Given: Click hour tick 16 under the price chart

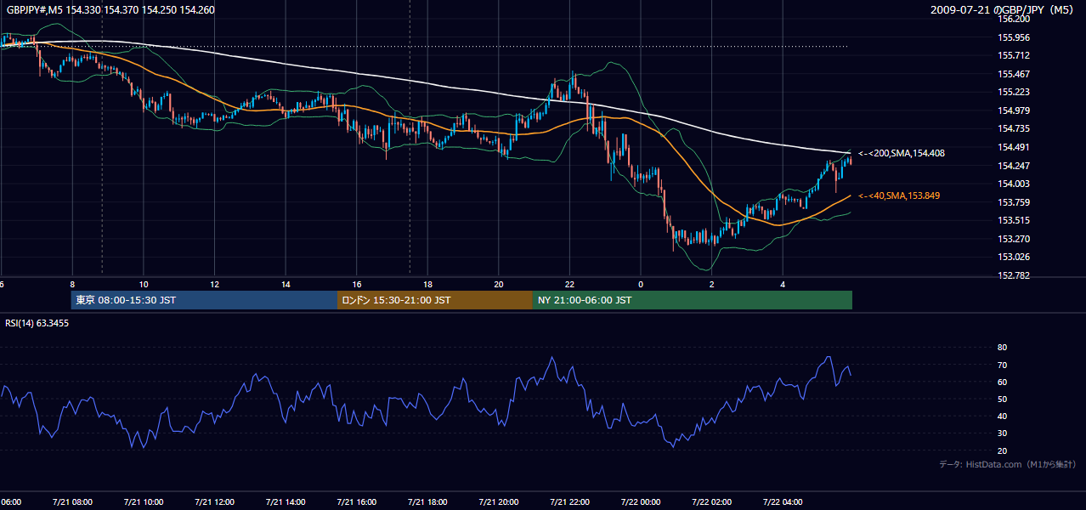Looking at the screenshot, I should click(357, 285).
